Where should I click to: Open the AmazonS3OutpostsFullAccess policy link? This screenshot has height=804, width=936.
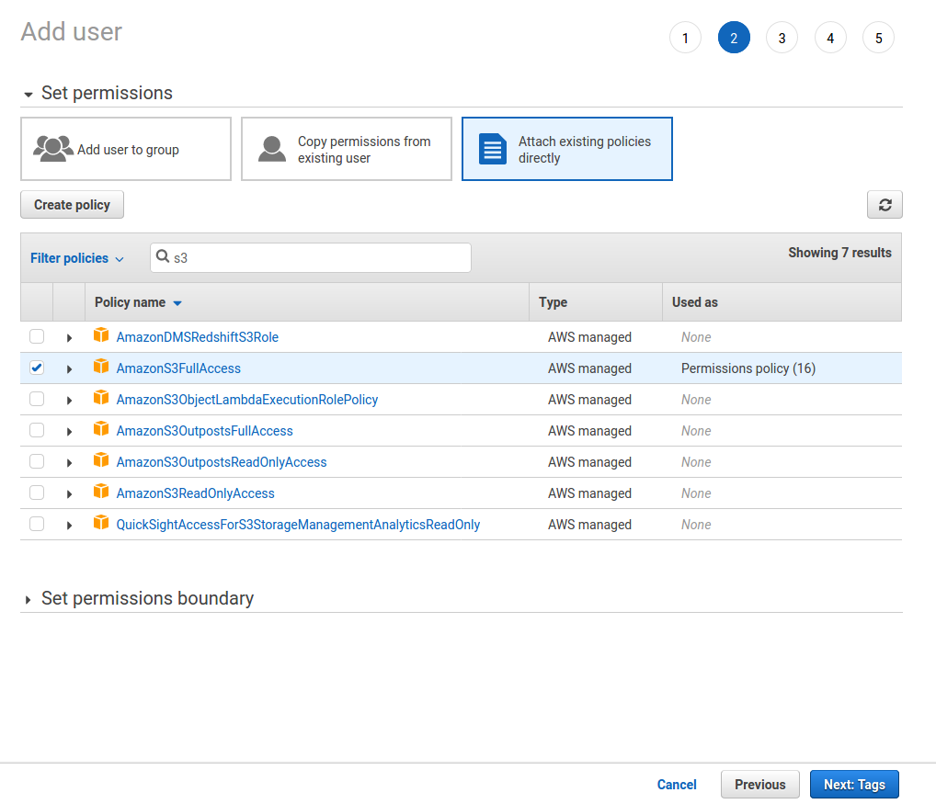[x=205, y=431]
